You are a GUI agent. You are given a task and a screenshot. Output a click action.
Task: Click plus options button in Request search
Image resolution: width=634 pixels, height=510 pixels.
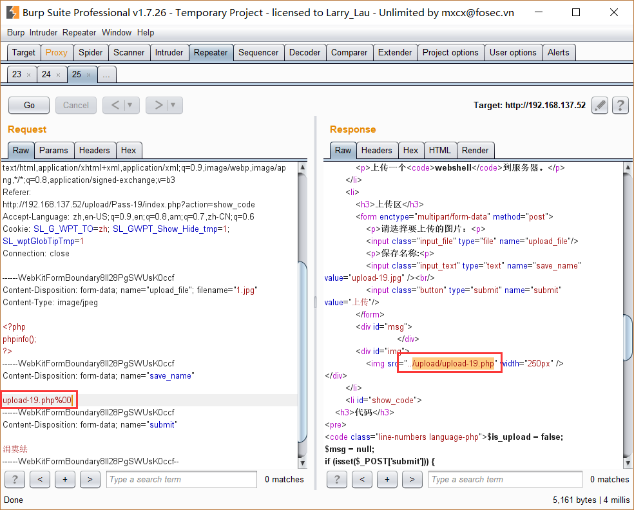[x=65, y=480]
